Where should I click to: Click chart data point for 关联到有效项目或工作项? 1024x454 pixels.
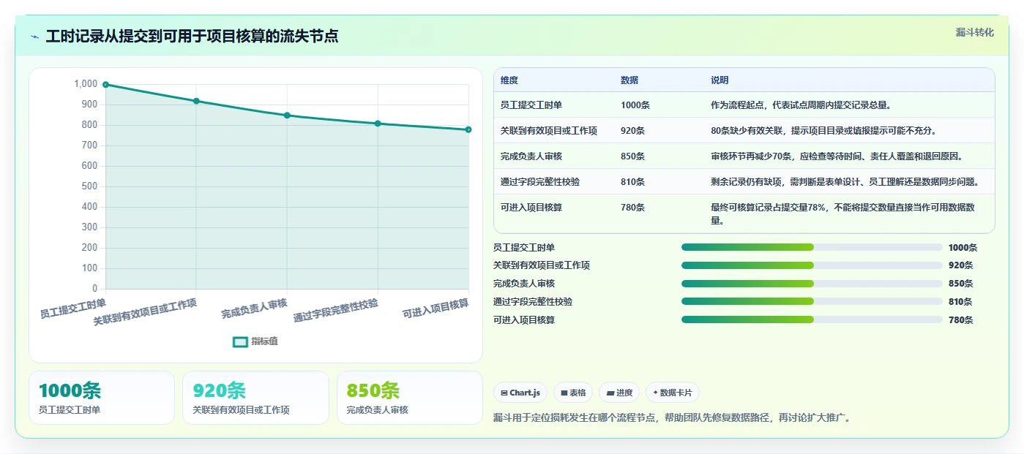tap(196, 101)
